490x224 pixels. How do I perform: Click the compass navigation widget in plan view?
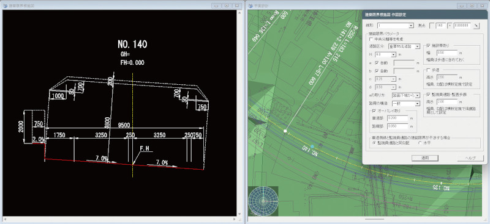[x=263, y=201]
